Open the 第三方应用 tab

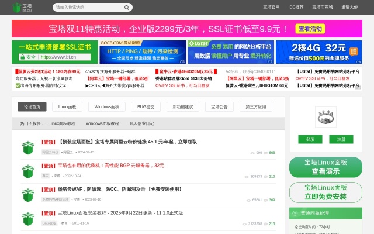(x=256, y=107)
